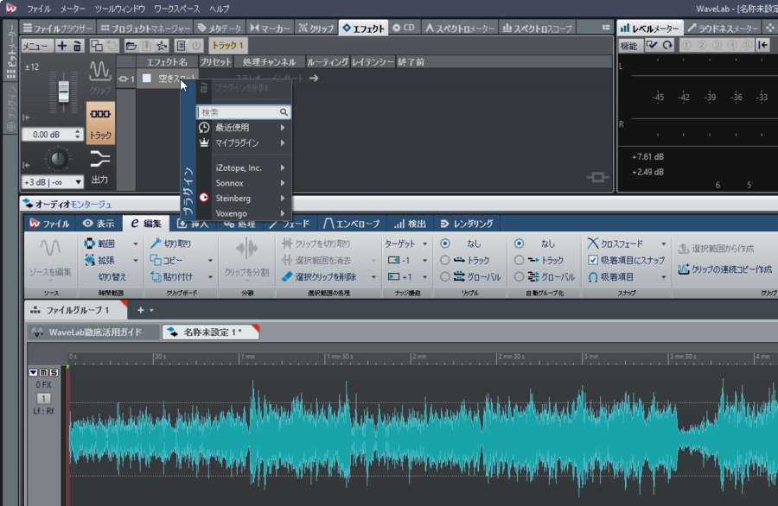The height and width of the screenshot is (506, 778).
Task: Click the Effects Menu button
Action: 36,46
